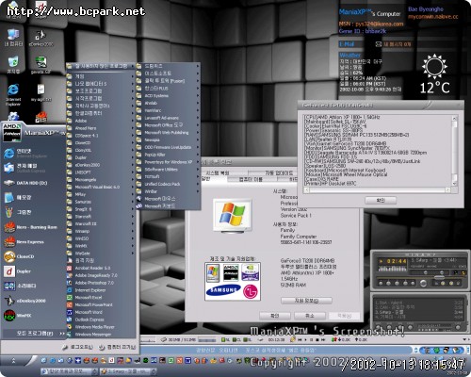
Task: Click horizontal scrollbar in hardware spec dialog
Action: 378,190
